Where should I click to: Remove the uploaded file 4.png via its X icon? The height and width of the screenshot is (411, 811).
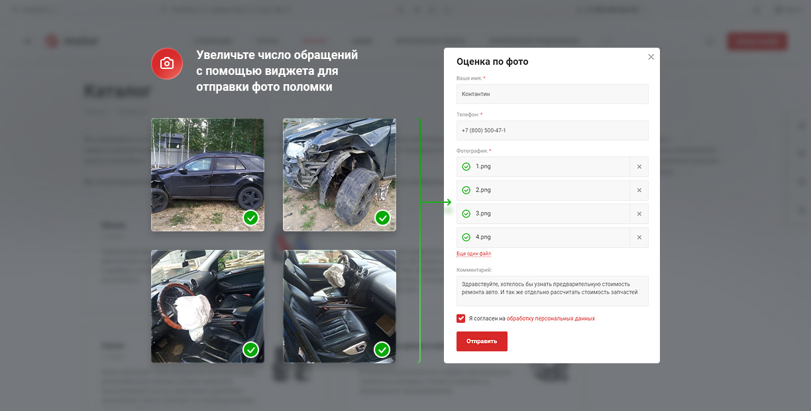[x=639, y=237]
